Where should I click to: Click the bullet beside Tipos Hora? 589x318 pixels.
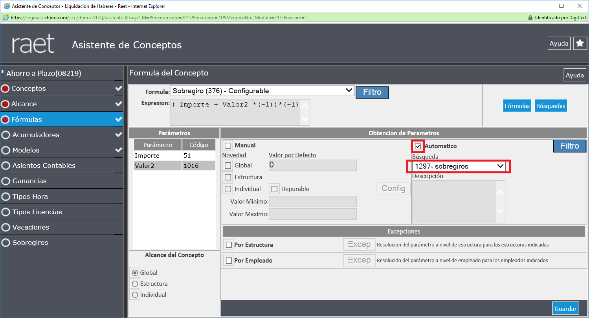[6, 197]
